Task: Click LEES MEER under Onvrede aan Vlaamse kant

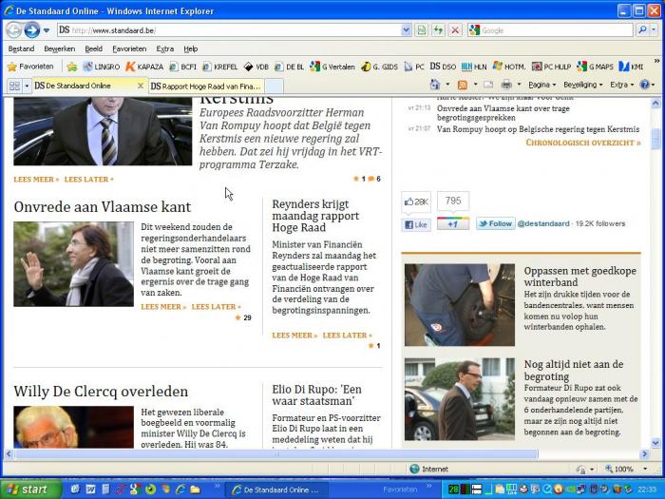Action: [163, 307]
